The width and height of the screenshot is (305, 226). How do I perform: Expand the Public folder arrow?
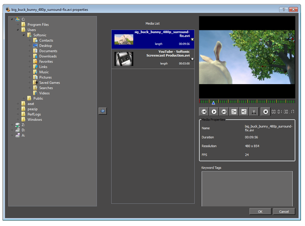[x=24, y=98]
